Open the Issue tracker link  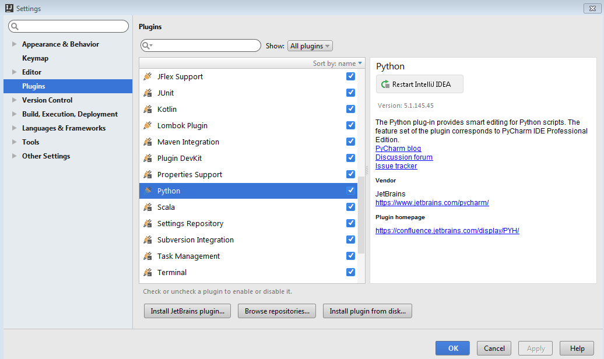tap(396, 166)
